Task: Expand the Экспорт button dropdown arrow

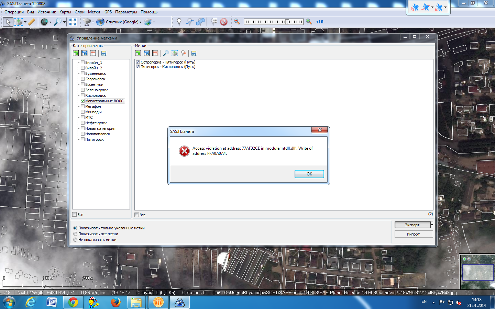Action: point(432,225)
